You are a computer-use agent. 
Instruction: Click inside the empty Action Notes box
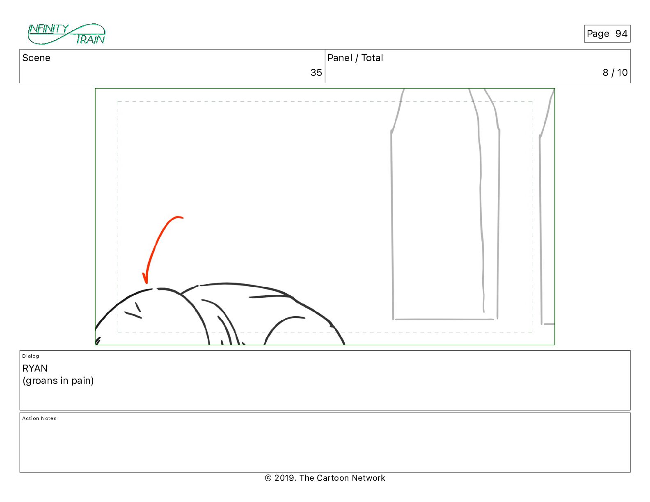(x=325, y=443)
